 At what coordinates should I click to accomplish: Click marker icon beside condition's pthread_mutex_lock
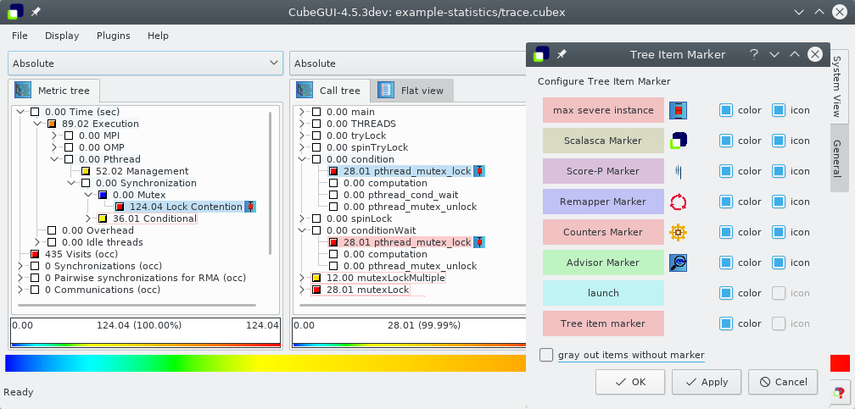[x=478, y=171]
